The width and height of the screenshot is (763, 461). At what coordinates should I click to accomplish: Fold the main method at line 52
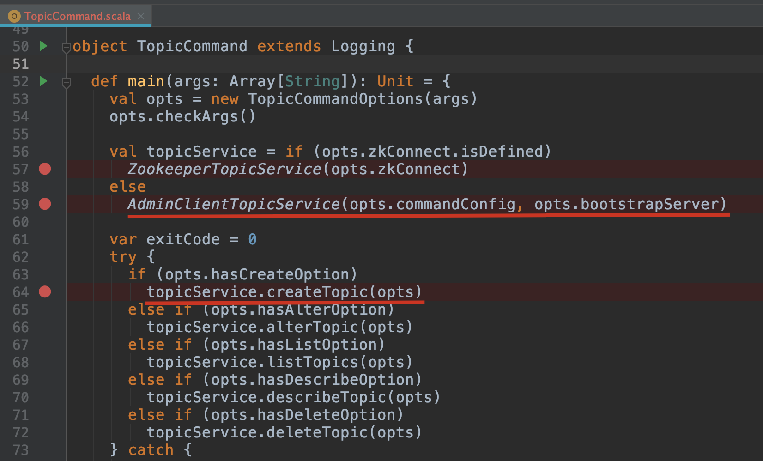point(67,82)
